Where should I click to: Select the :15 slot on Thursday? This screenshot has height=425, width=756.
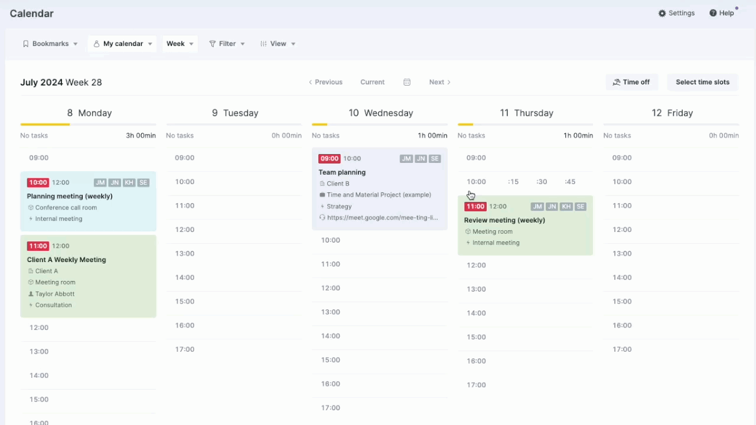513,182
